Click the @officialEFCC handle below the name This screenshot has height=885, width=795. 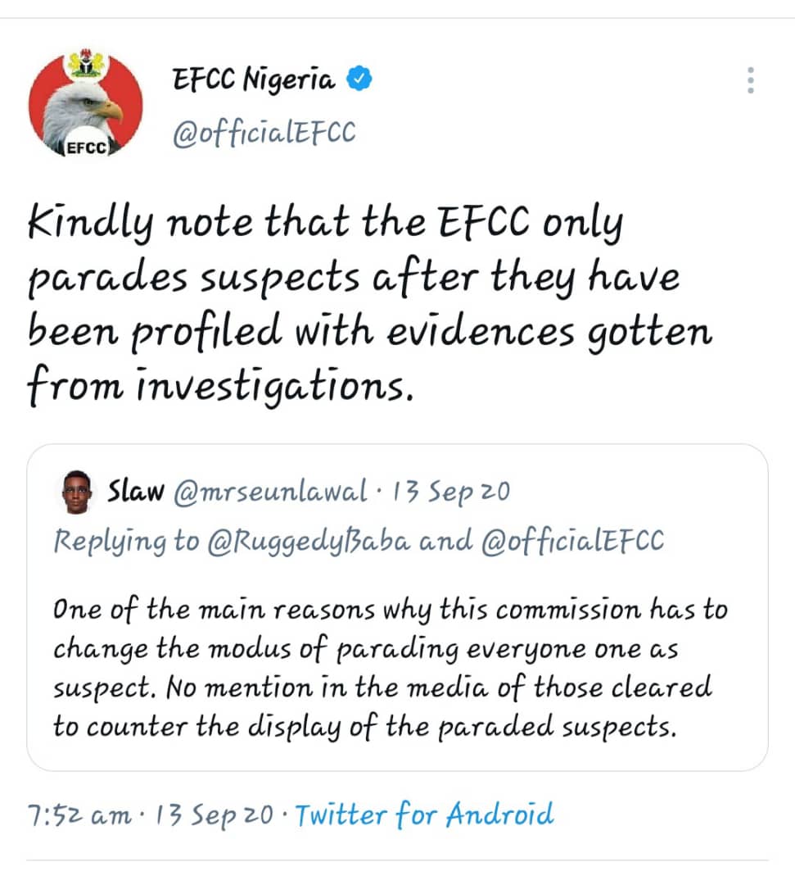click(x=264, y=133)
